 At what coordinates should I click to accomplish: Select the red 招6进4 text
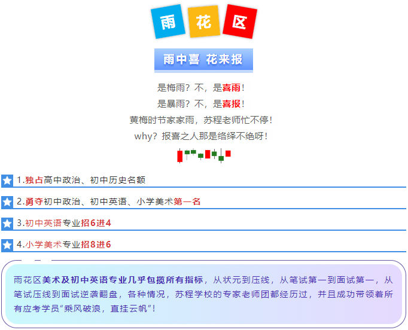(96, 224)
